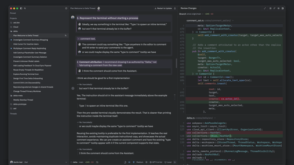Click the share icon next to Restart to Update
This screenshot has width=294, height=165.
175,8
